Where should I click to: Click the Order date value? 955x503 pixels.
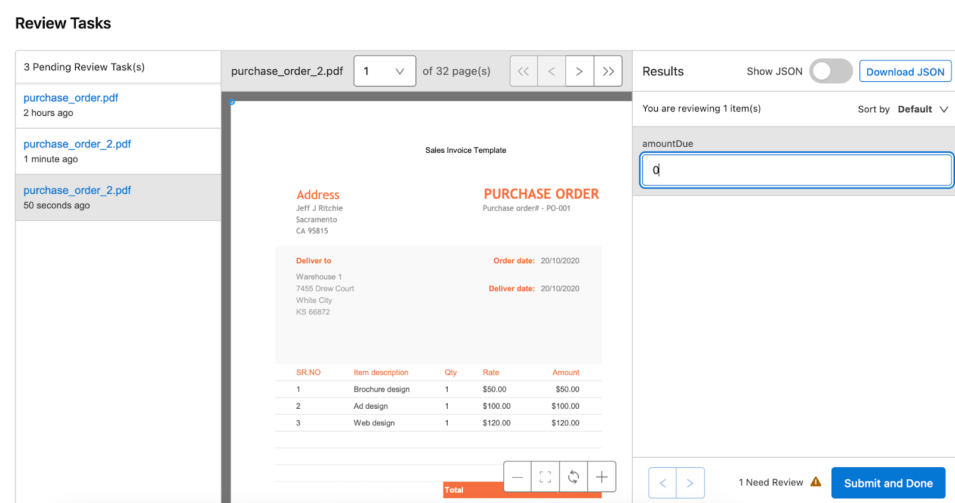(560, 261)
